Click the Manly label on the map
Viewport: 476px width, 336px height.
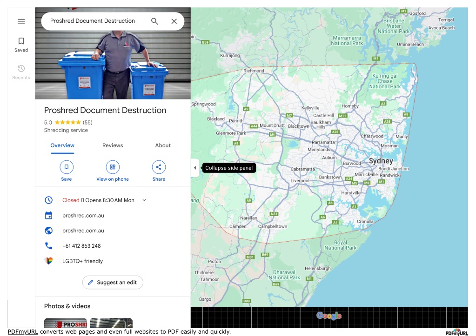pos(402,137)
